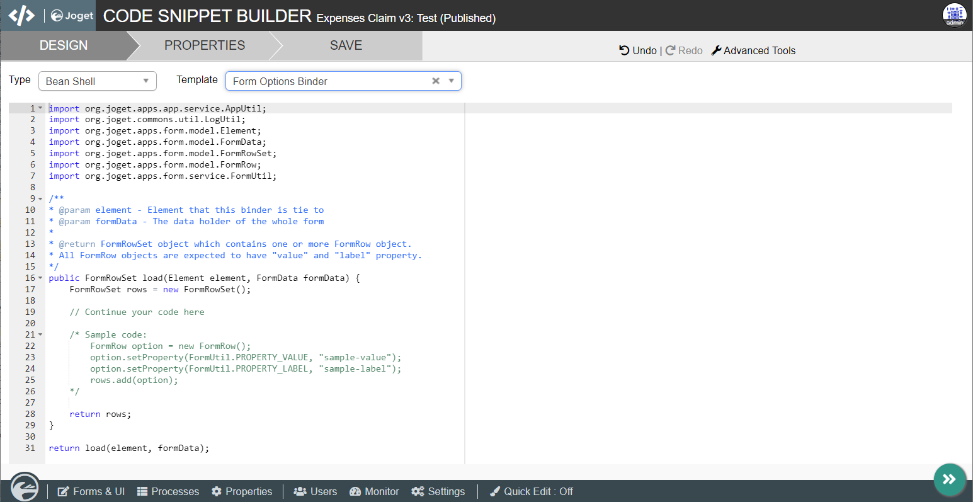
Task: Open Forms & UI in bottom bar
Action: tap(91, 491)
